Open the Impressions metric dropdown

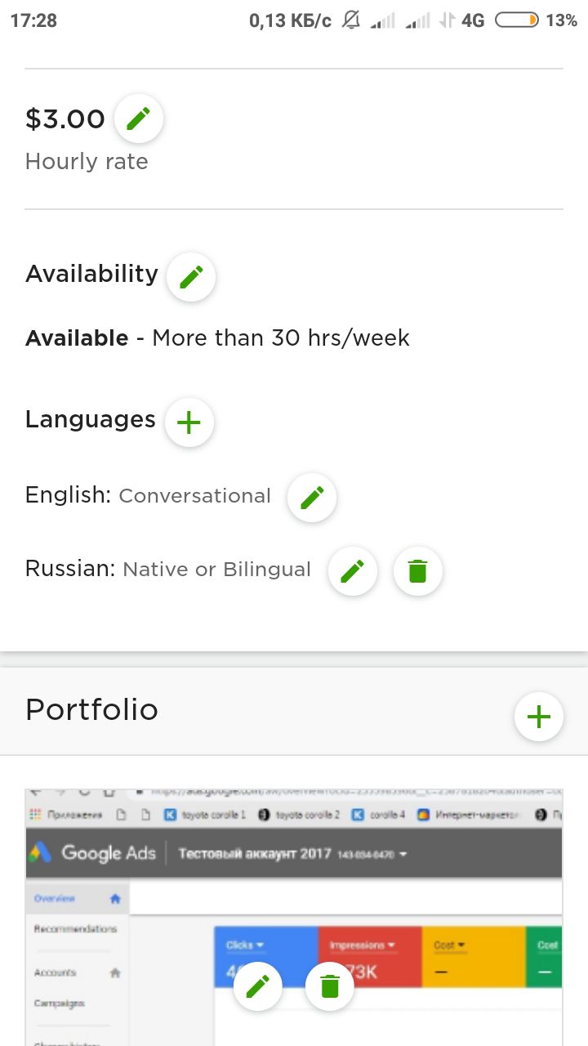point(363,945)
